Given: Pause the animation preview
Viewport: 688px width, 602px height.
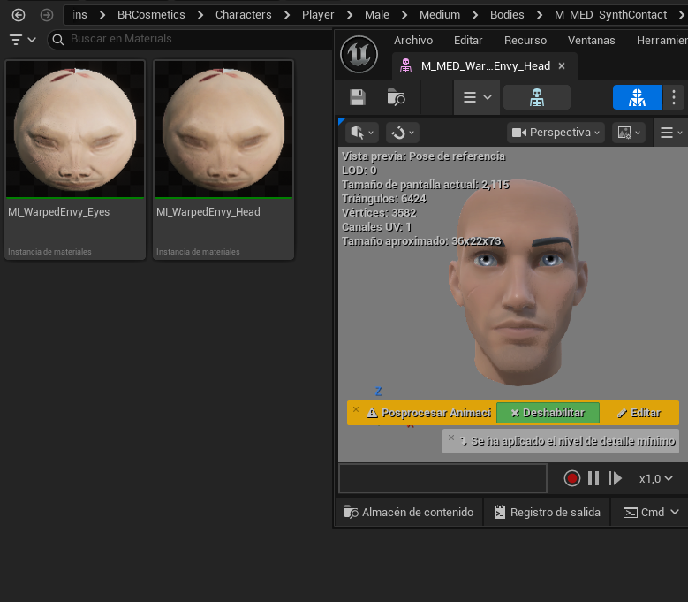Looking at the screenshot, I should 593,478.
